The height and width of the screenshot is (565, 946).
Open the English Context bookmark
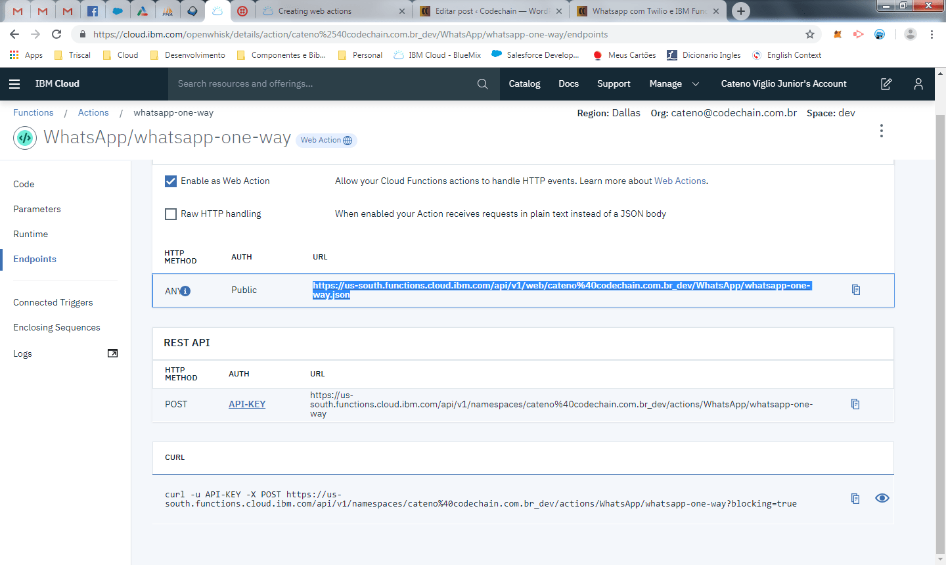pyautogui.click(x=787, y=55)
